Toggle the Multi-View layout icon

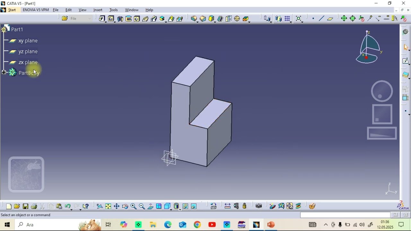[x=159, y=206]
